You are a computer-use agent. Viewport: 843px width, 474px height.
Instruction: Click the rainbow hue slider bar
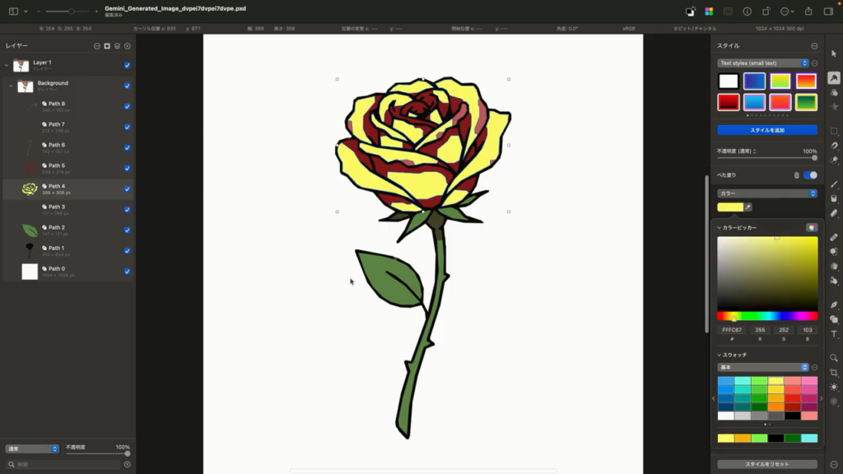click(766, 316)
